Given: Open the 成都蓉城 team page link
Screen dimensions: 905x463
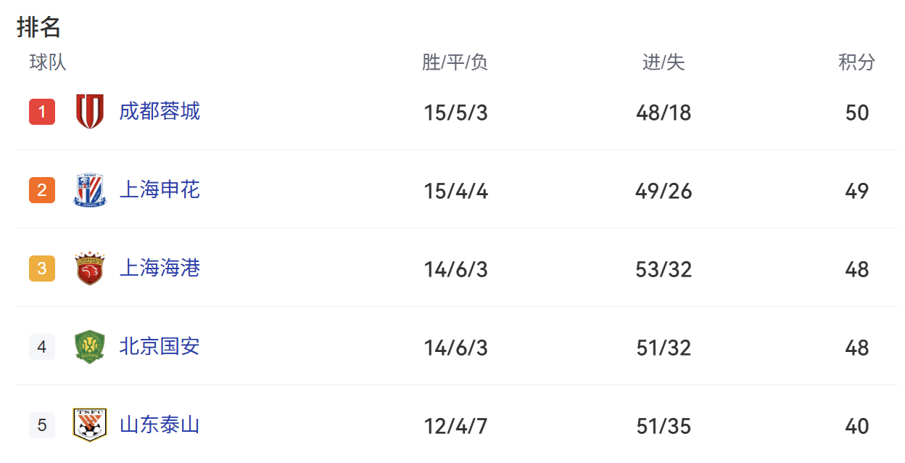Looking at the screenshot, I should [160, 111].
